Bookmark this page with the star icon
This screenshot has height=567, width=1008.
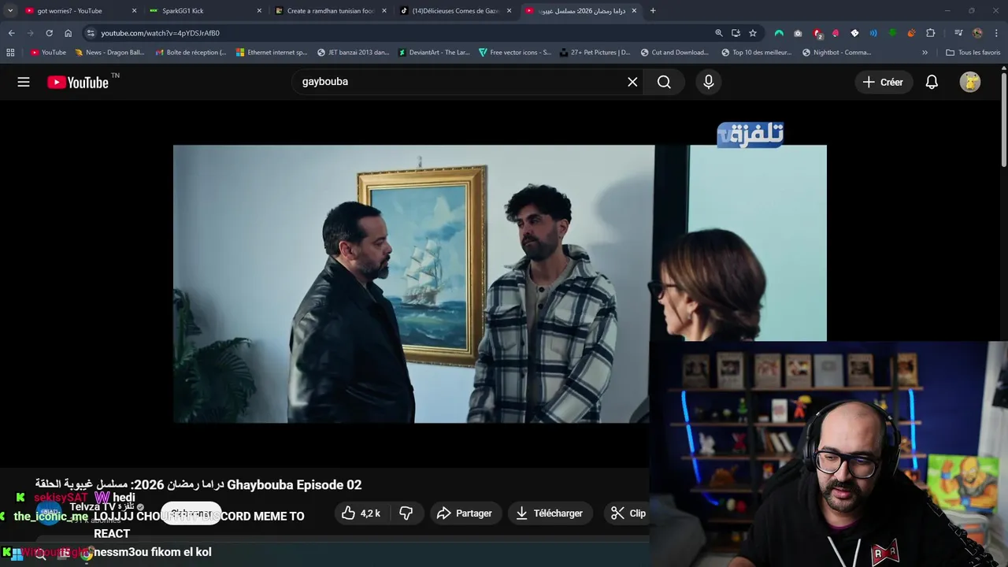click(x=753, y=33)
